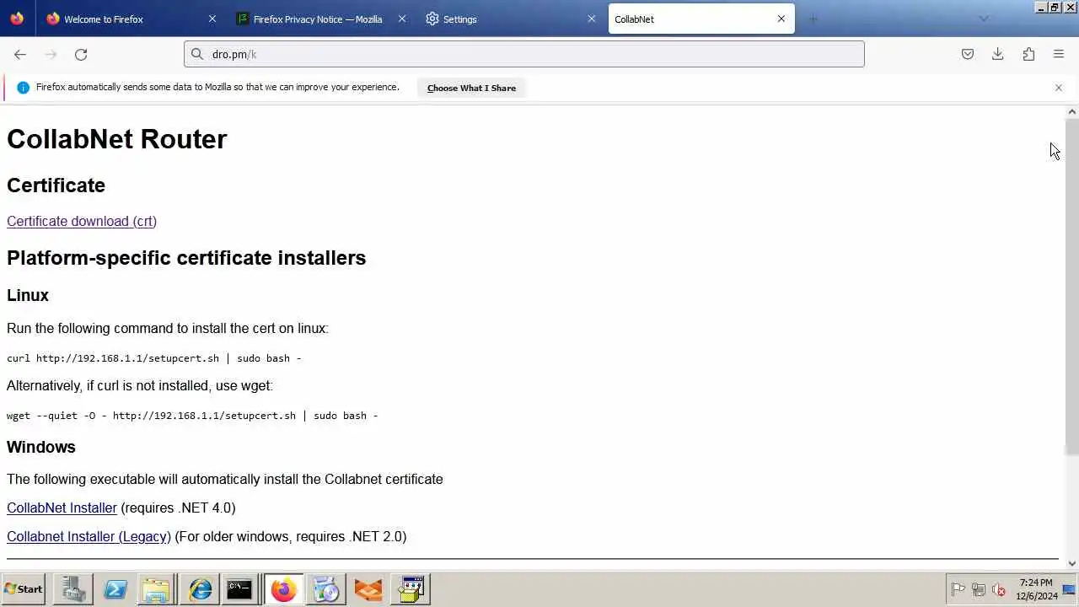Open the Command Prompt taskbar icon
This screenshot has width=1079, height=607.
coord(240,589)
